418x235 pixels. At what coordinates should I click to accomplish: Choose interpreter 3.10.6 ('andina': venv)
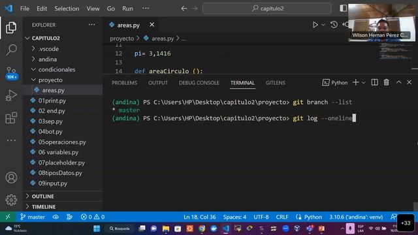click(356, 217)
